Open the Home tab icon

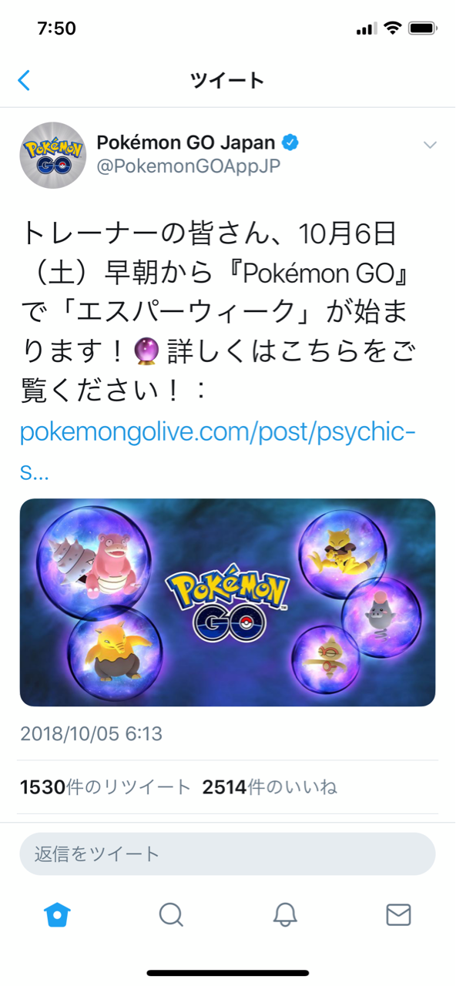(58, 914)
